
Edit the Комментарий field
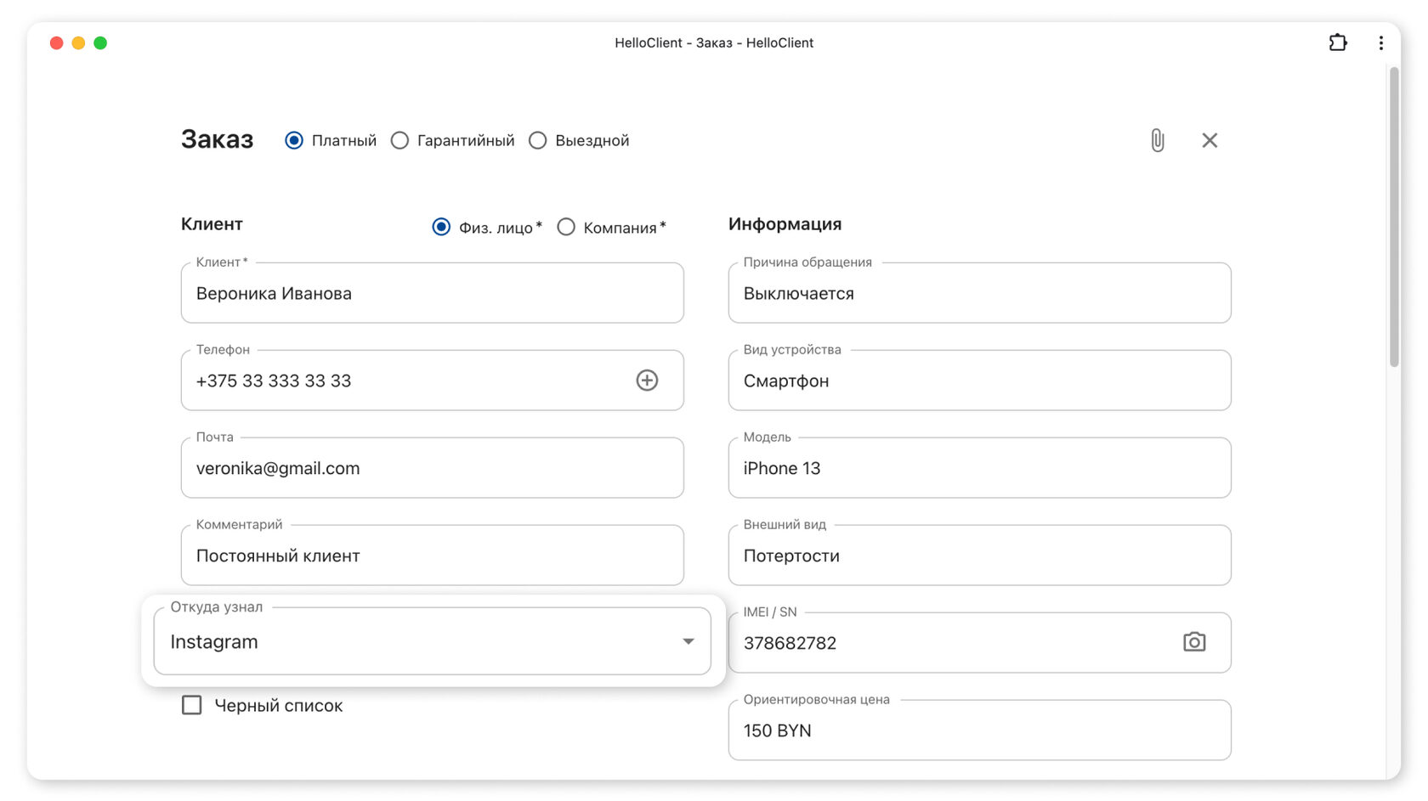click(x=432, y=556)
